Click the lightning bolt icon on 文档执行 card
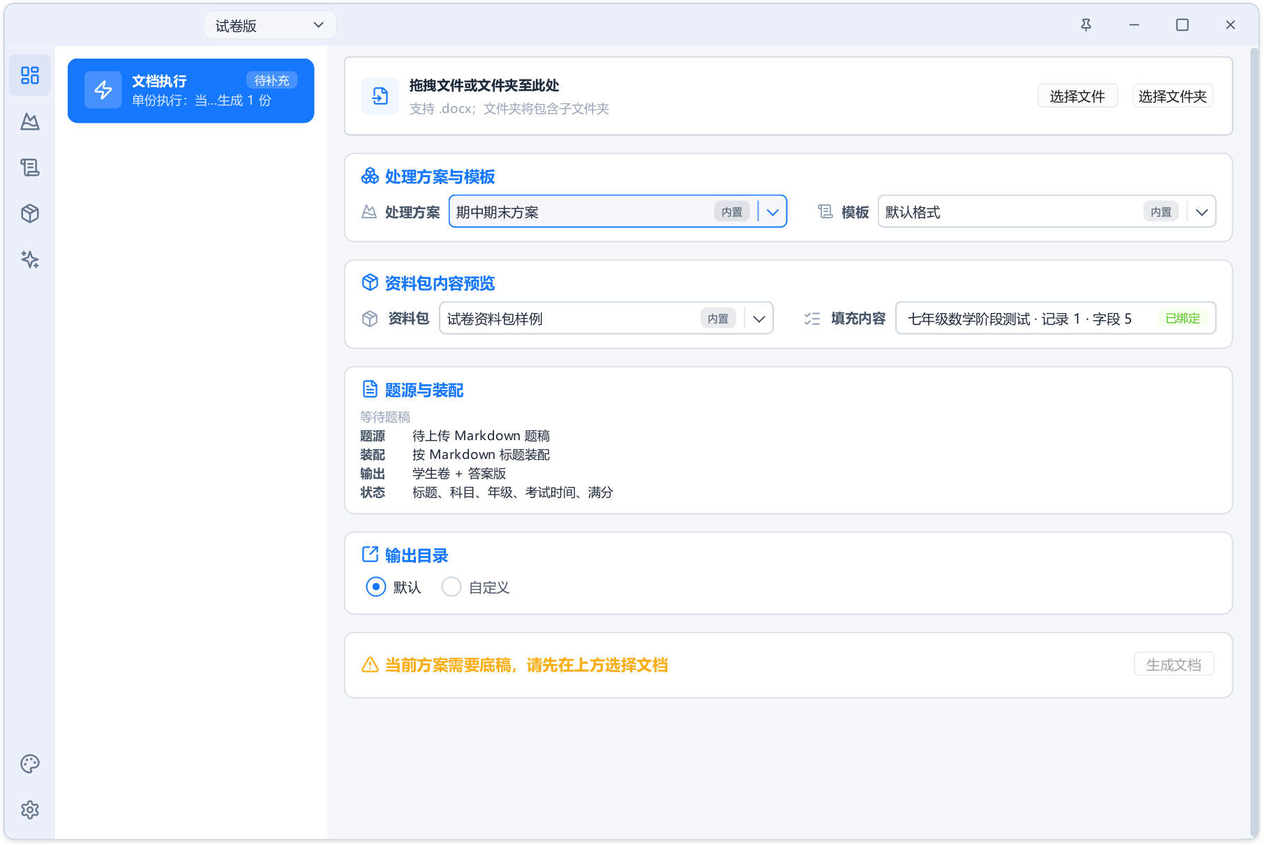 [x=103, y=90]
